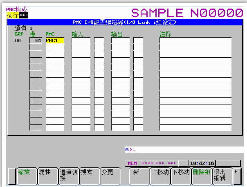The height and width of the screenshot is (187, 247).
Task: Switch channel with 通道切换 softkey
Action: pyautogui.click(x=68, y=175)
